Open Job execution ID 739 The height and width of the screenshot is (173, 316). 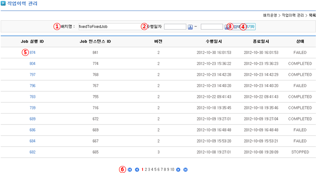coord(33,108)
